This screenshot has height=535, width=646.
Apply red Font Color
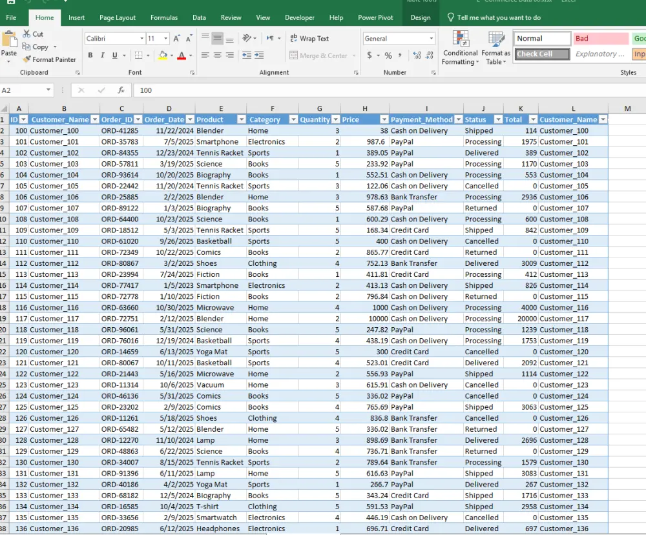point(182,55)
